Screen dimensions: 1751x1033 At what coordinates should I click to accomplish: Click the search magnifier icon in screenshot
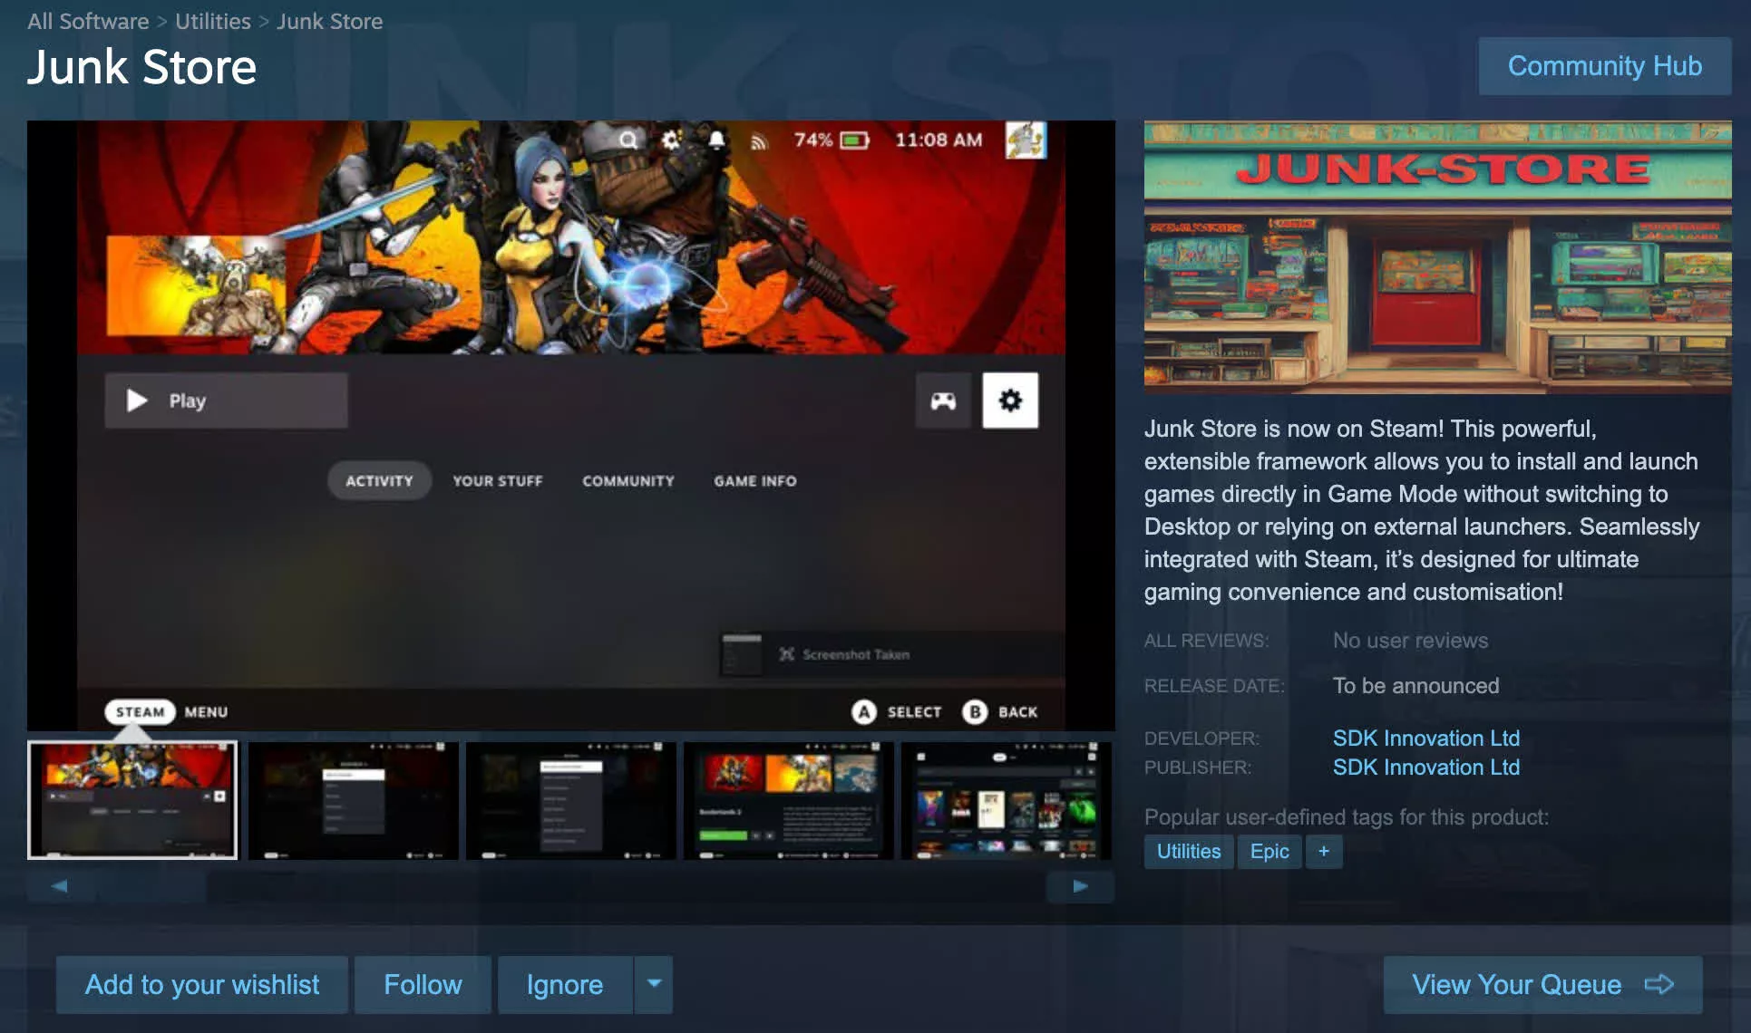(627, 140)
